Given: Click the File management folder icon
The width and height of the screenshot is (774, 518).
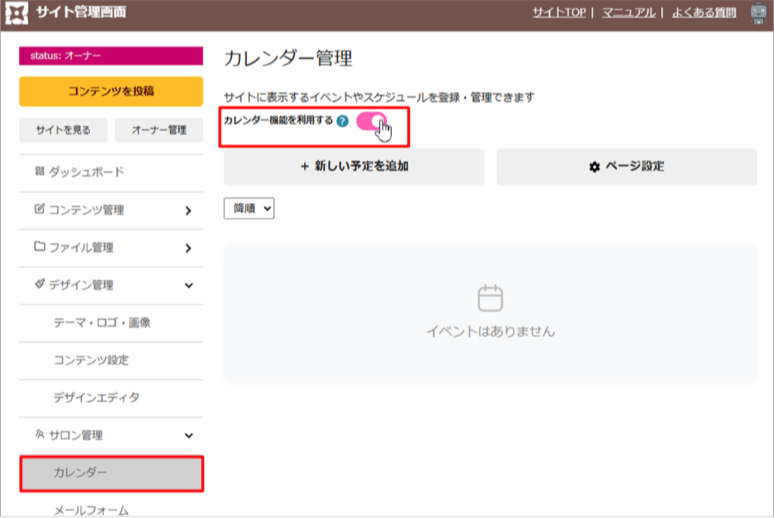Looking at the screenshot, I should [x=40, y=247].
